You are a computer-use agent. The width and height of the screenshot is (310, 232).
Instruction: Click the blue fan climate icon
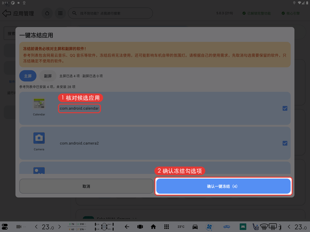209,227
